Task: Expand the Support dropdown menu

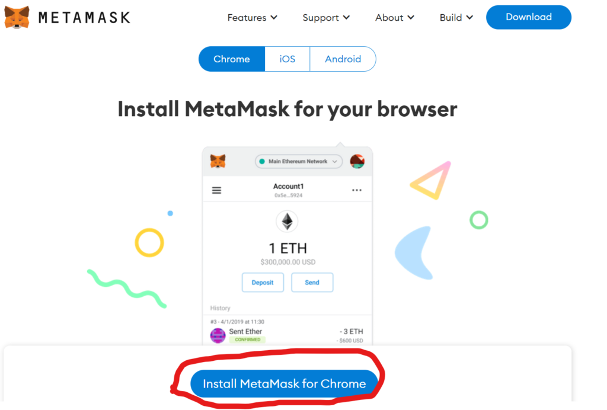Action: coord(327,18)
